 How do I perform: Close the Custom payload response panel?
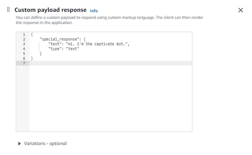point(241,10)
